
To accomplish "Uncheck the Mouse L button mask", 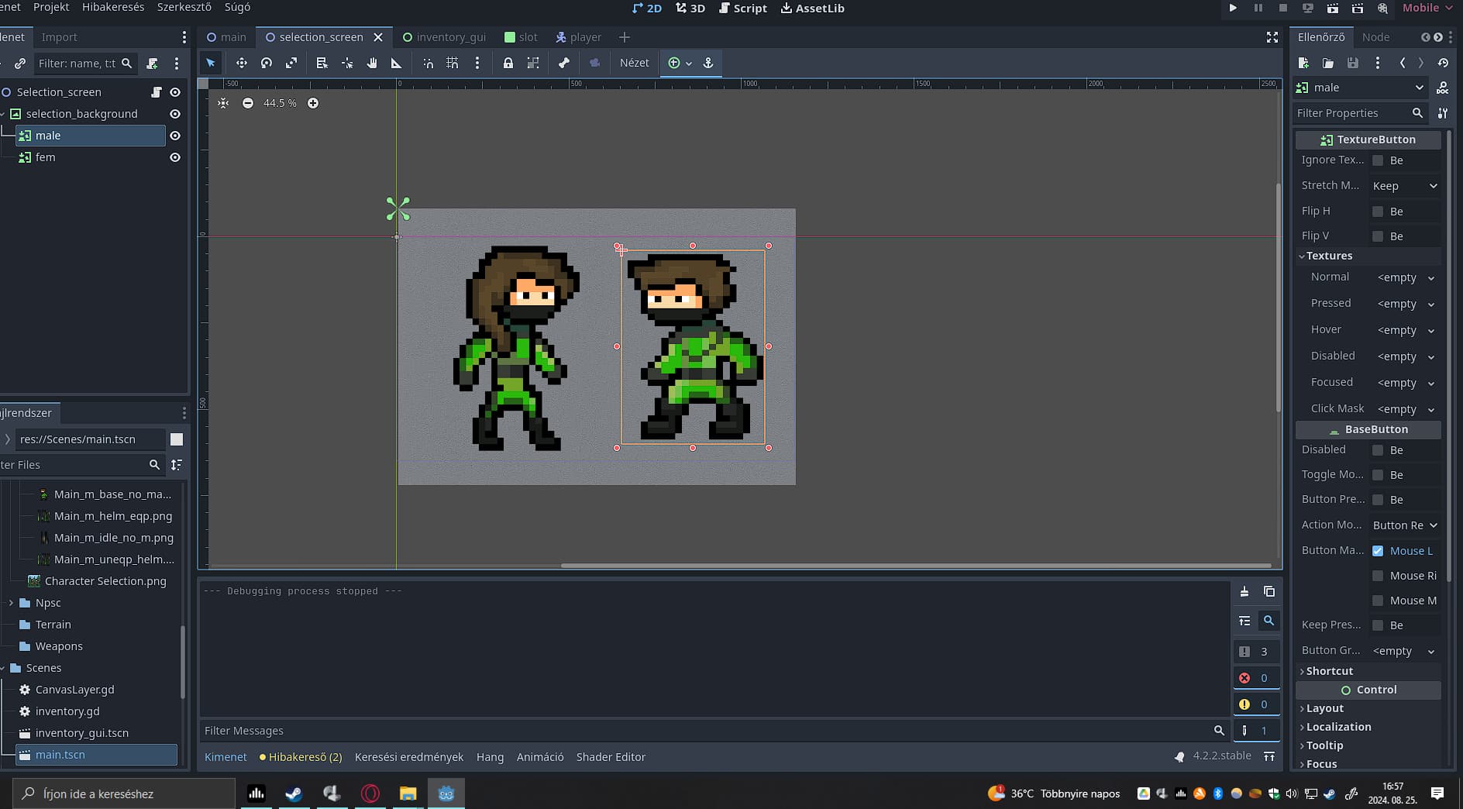I will [x=1378, y=551].
